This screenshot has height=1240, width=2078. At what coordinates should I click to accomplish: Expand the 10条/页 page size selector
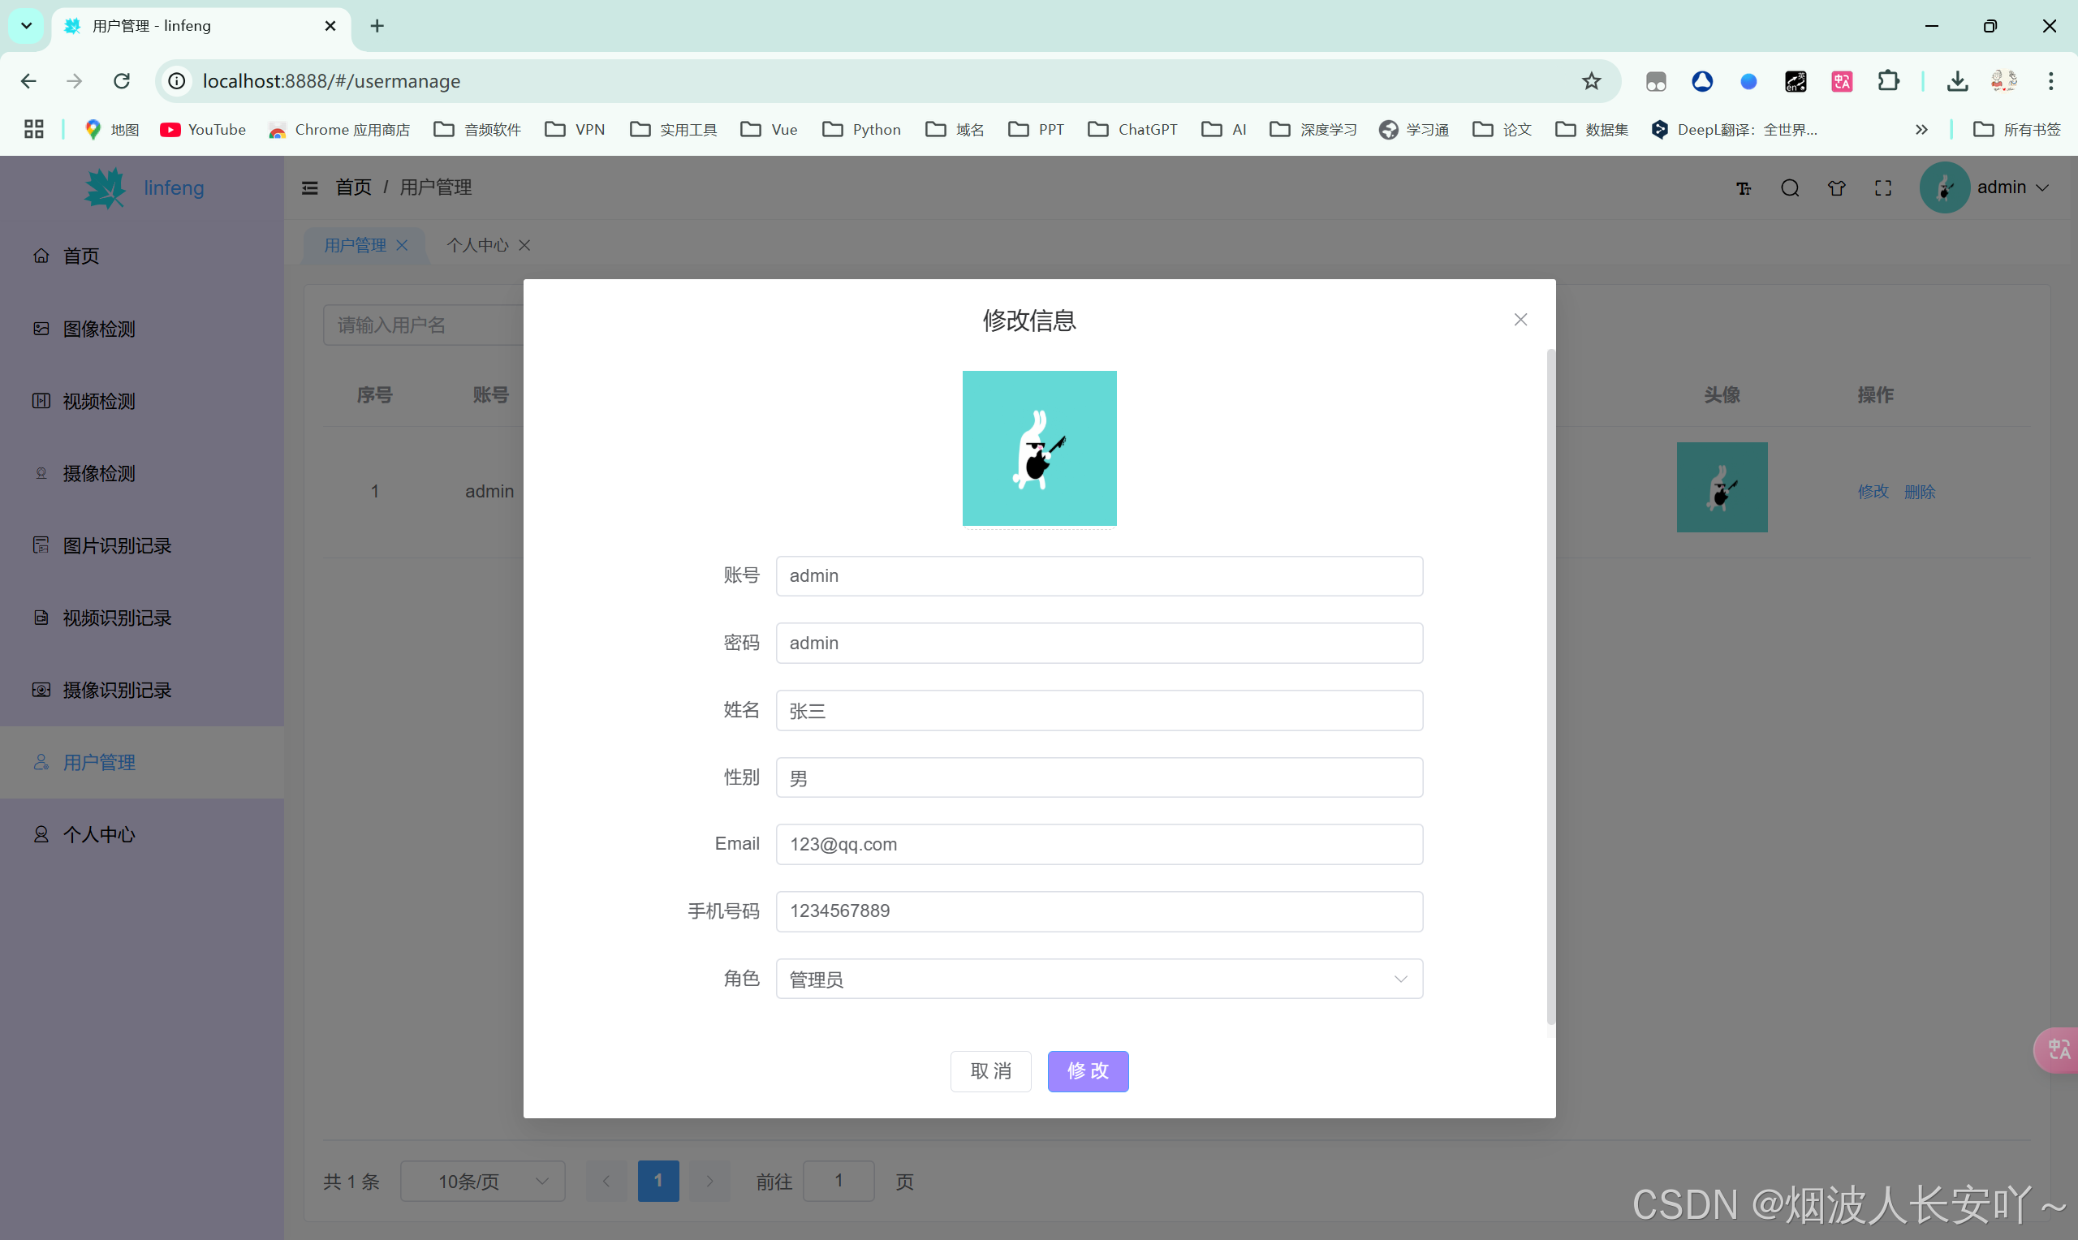[x=482, y=1181]
